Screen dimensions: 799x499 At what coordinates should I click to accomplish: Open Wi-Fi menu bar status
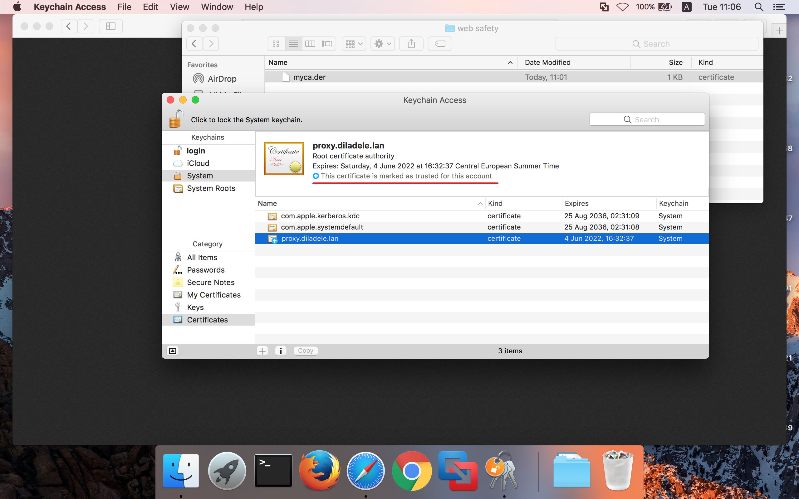tap(622, 7)
